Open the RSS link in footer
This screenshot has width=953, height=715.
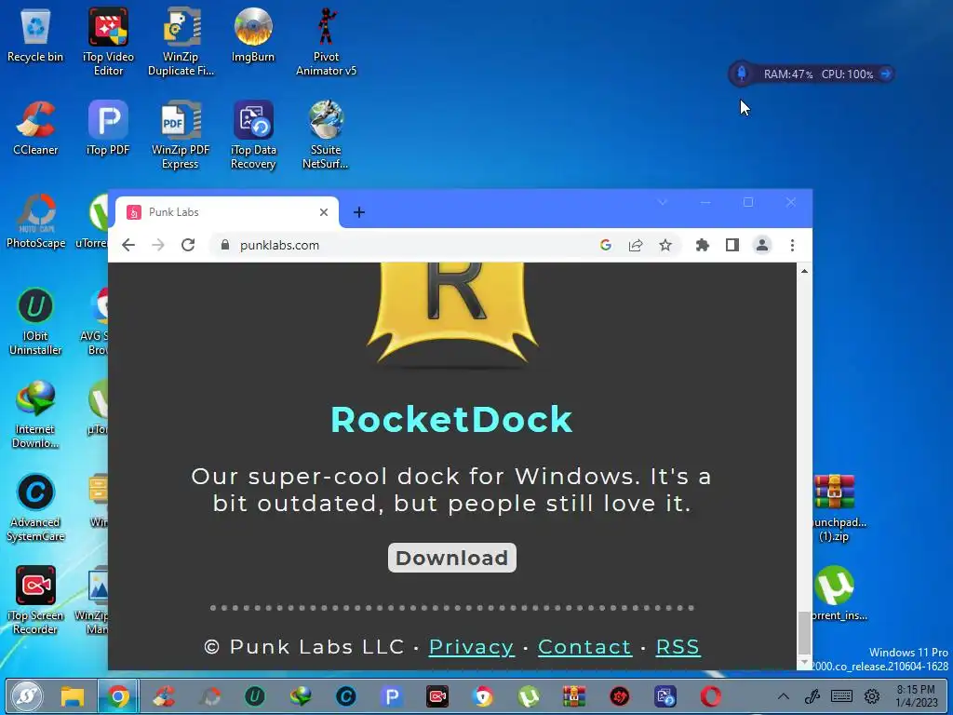click(678, 647)
